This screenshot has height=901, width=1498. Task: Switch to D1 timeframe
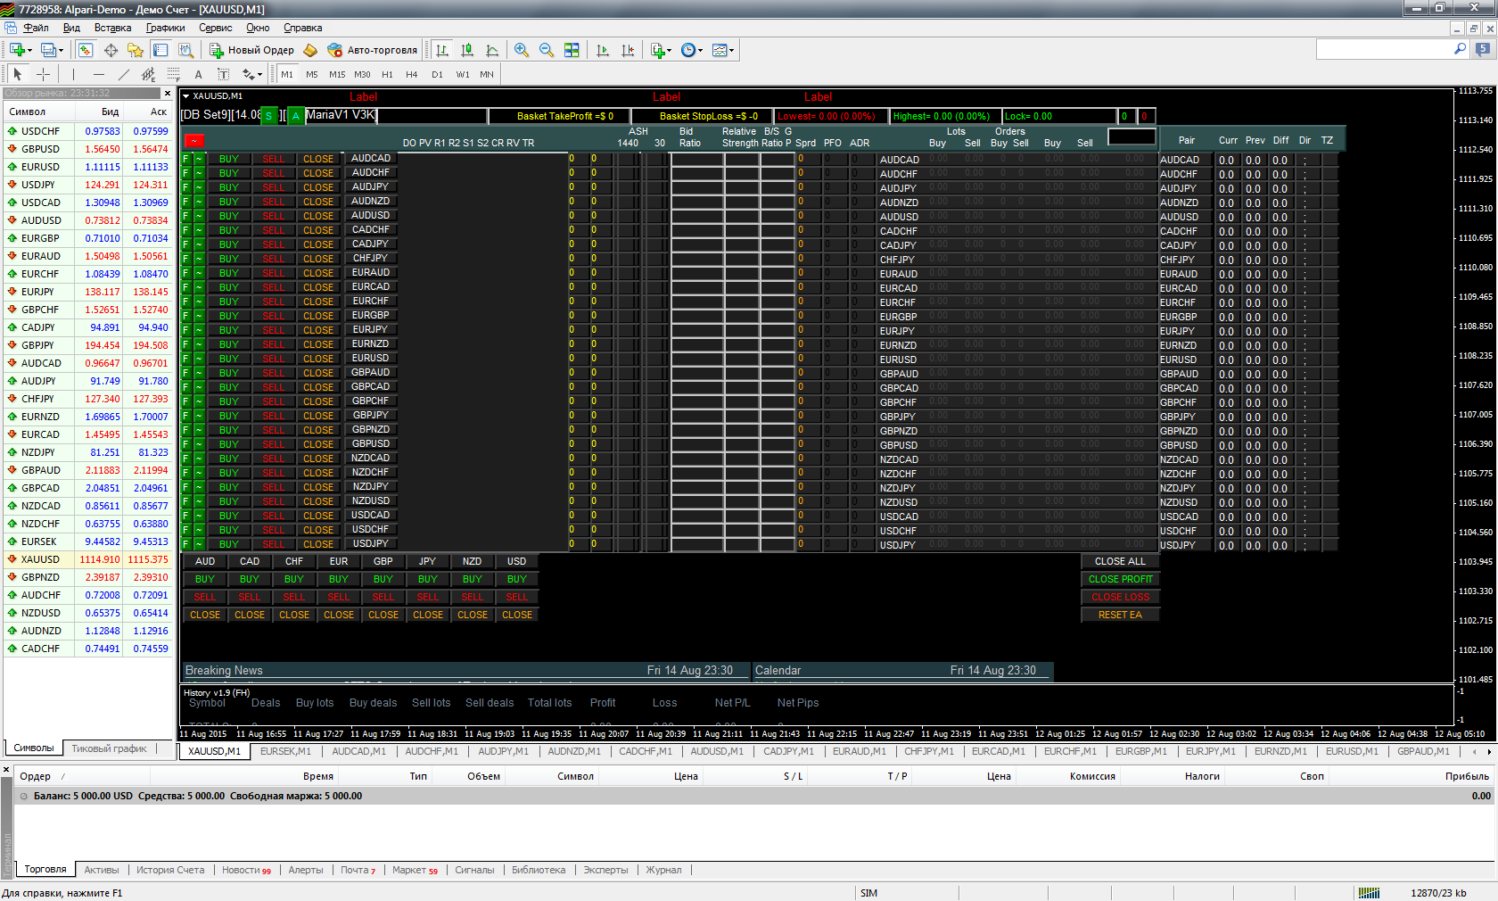pos(437,74)
